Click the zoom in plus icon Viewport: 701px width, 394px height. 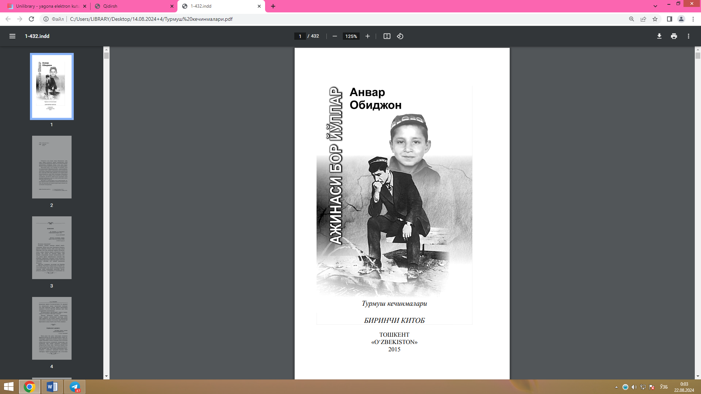[x=368, y=36]
